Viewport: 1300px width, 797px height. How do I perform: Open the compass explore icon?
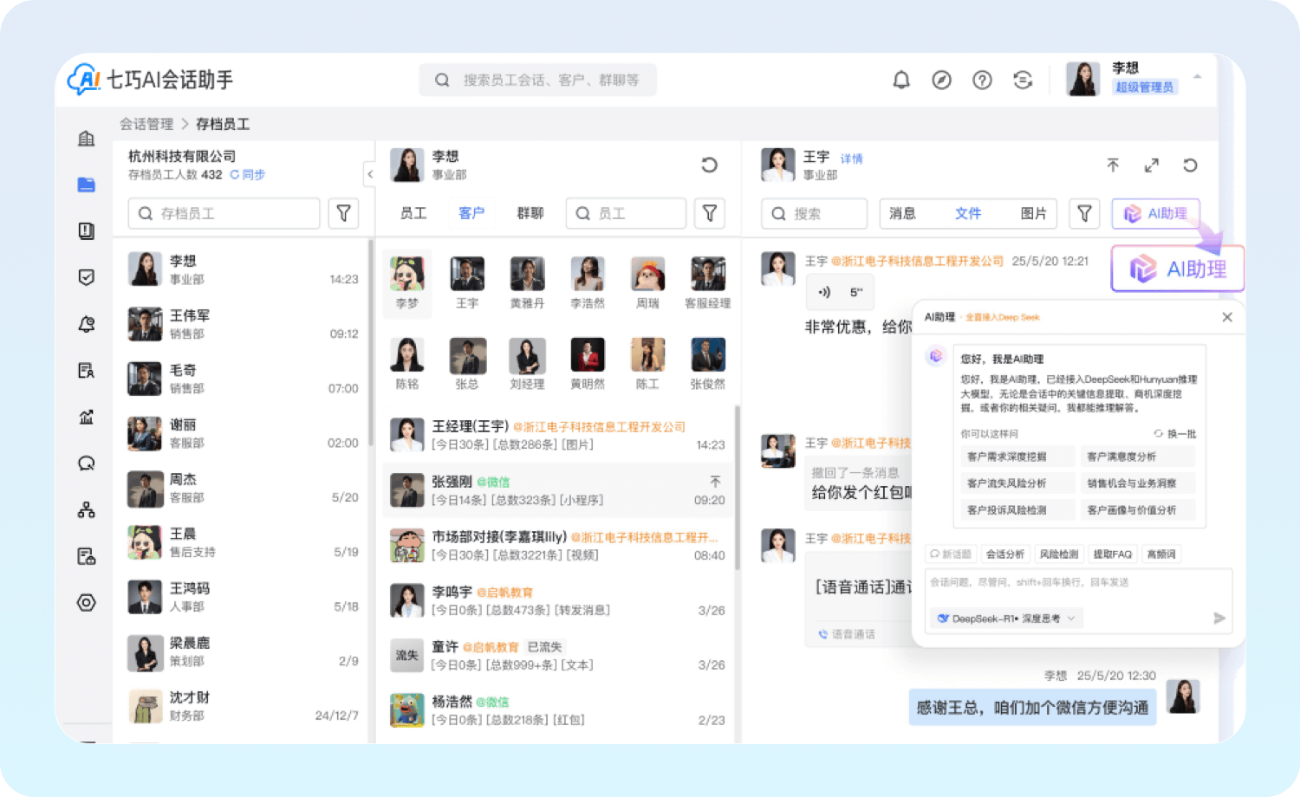tap(941, 81)
